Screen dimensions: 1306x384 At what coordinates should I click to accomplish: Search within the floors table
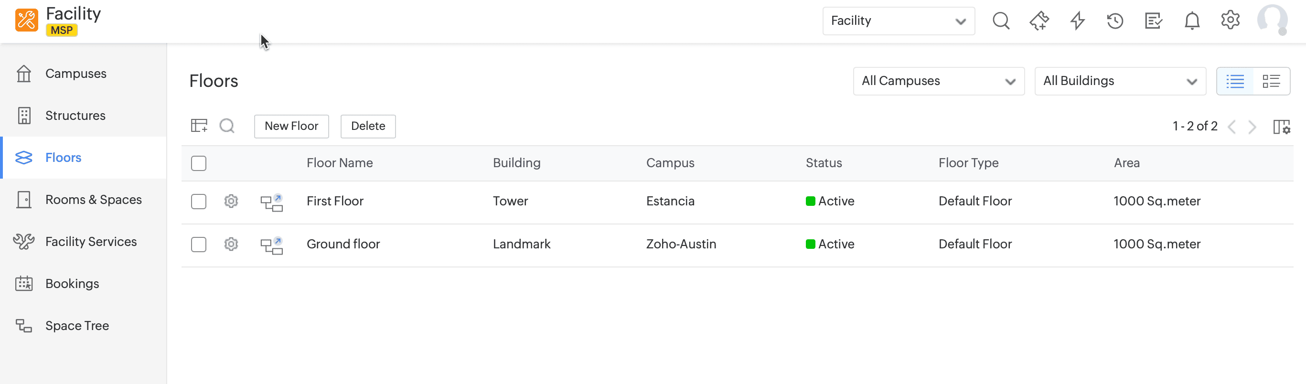coord(226,126)
